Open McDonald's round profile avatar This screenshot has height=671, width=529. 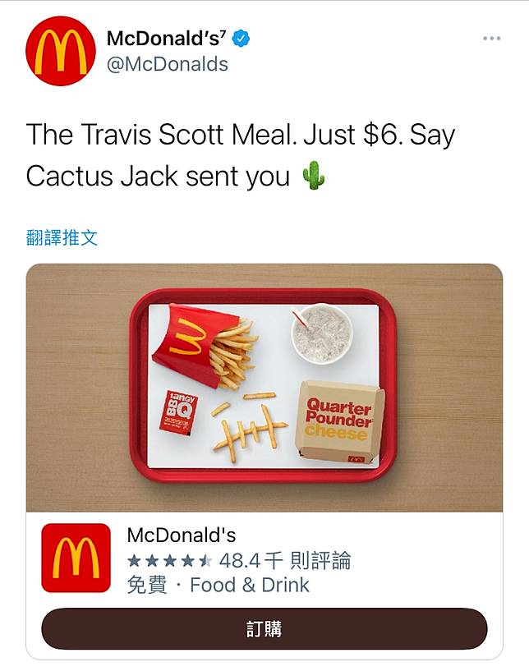point(60,52)
